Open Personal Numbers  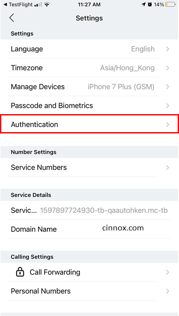tap(89, 291)
